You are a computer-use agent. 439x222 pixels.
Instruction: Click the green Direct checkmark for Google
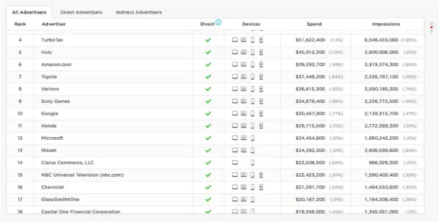(x=208, y=113)
